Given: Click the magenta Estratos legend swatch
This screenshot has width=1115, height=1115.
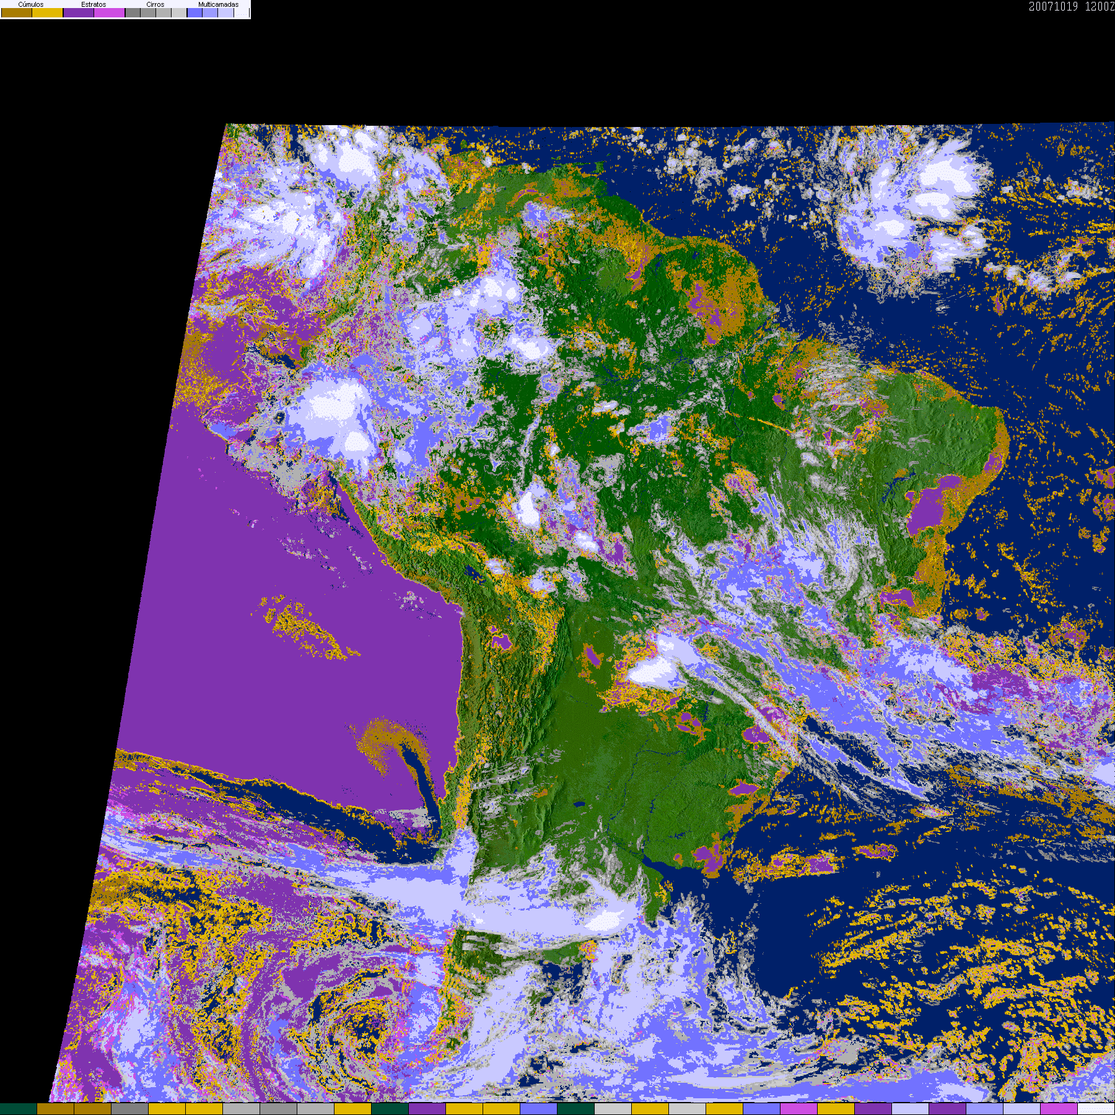Looking at the screenshot, I should tap(110, 12).
